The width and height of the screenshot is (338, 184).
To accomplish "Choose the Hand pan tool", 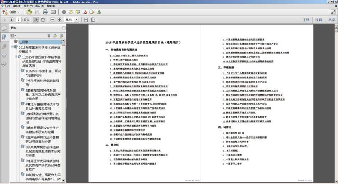I will [x=43, y=20].
